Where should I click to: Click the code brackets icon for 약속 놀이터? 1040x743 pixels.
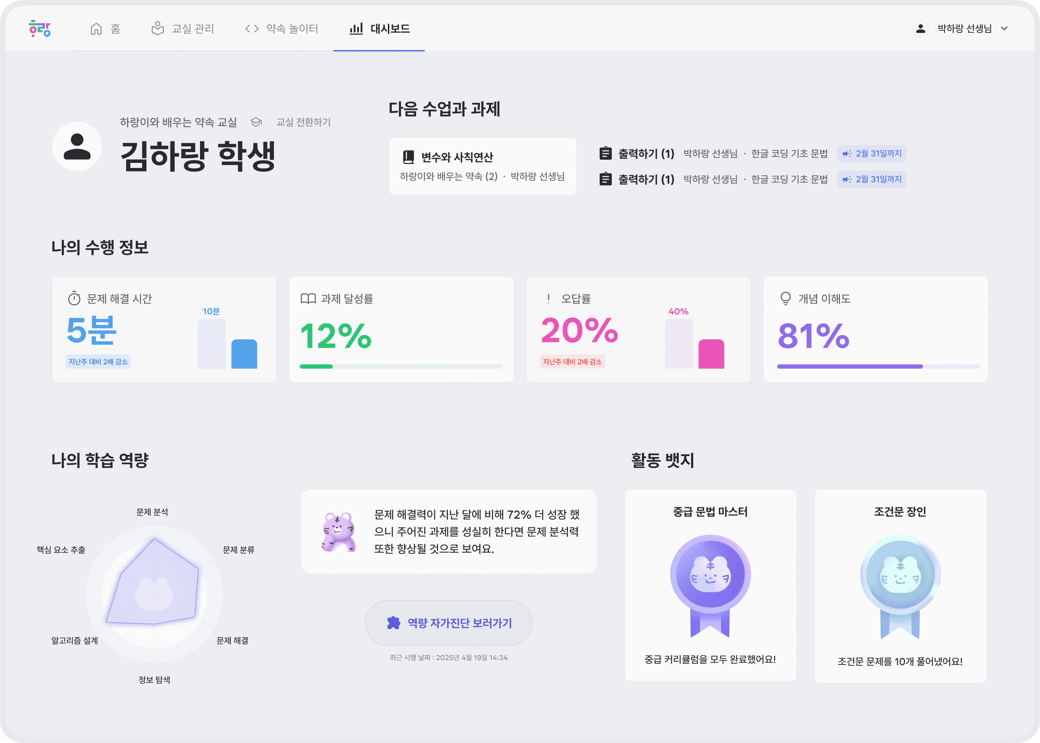251,29
